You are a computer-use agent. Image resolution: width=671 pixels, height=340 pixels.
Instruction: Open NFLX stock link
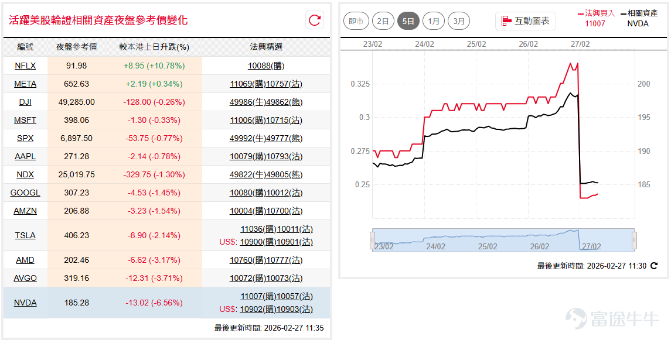click(25, 66)
